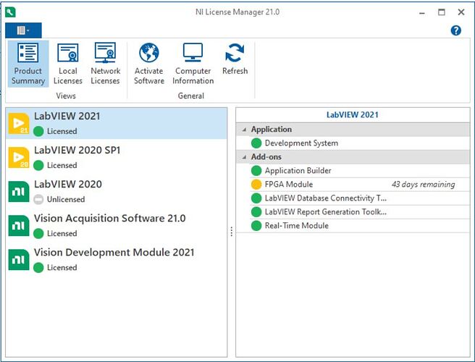The image size is (475, 362).
Task: Select Vision Development Module NI logo icon
Action: tap(19, 260)
